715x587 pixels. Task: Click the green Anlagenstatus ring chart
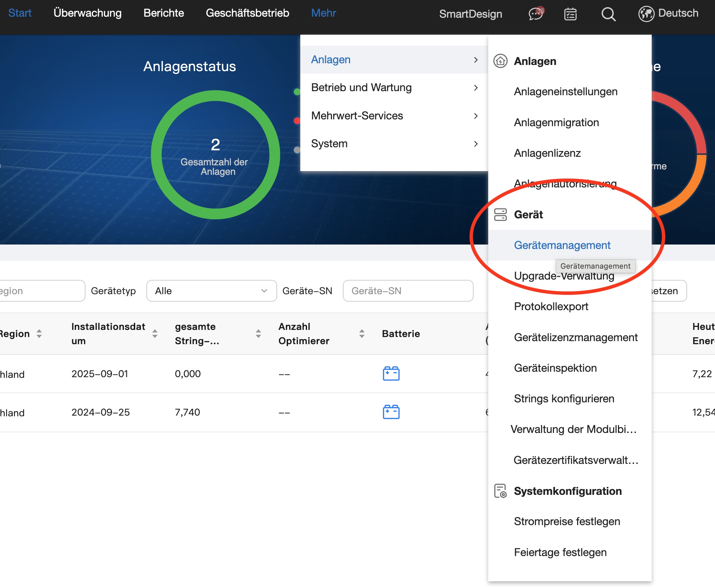coord(216,155)
